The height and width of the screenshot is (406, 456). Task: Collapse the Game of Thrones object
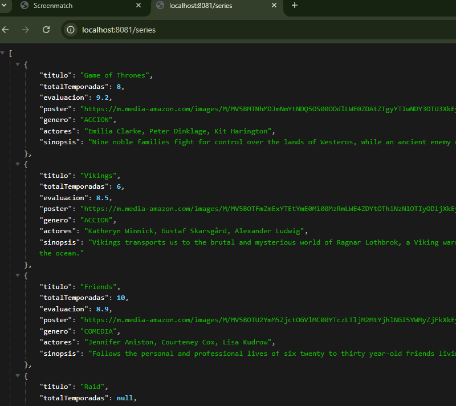pos(18,64)
